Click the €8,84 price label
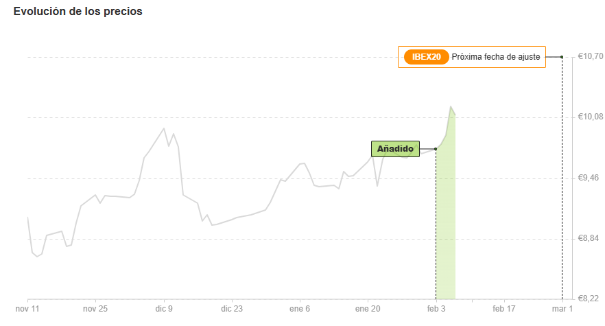Screen dimensions: 605x326 tap(589, 238)
